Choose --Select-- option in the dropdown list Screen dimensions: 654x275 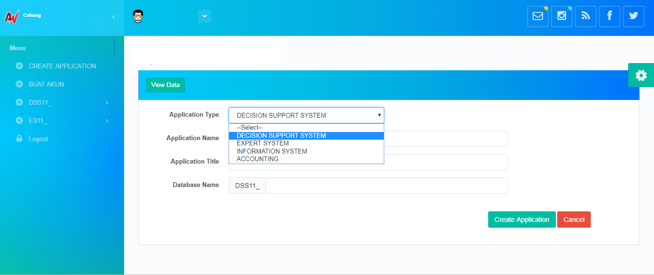coord(306,128)
